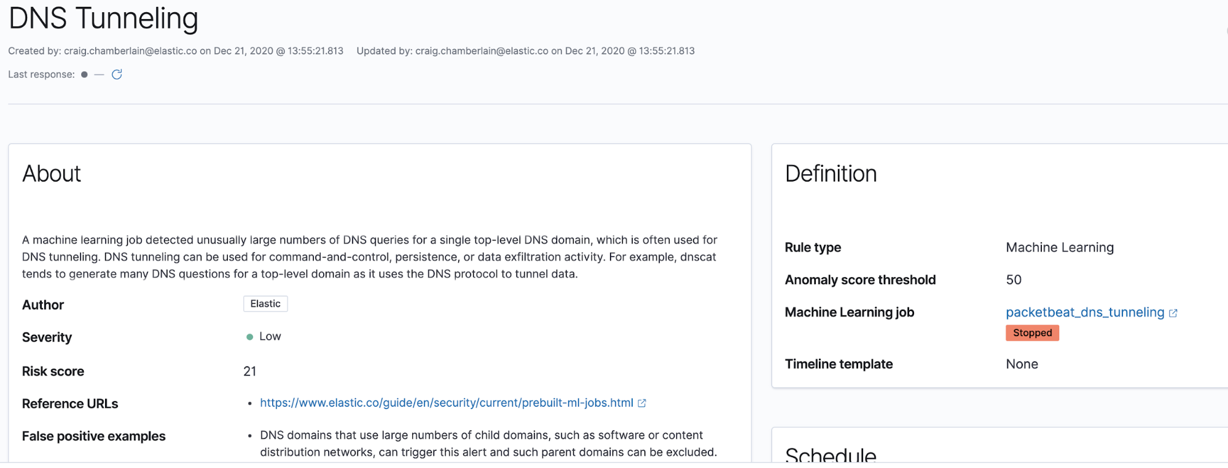
Task: Click the Machine Learning rule type value
Action: pos(1060,247)
